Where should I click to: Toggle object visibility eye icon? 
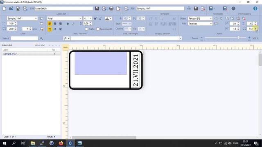216,18
